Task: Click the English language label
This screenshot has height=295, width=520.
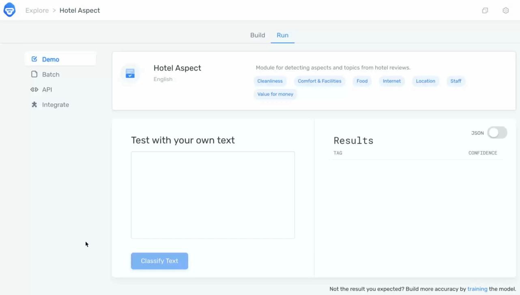Action: coord(163,79)
